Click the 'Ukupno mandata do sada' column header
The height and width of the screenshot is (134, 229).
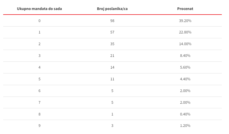pos(39,9)
